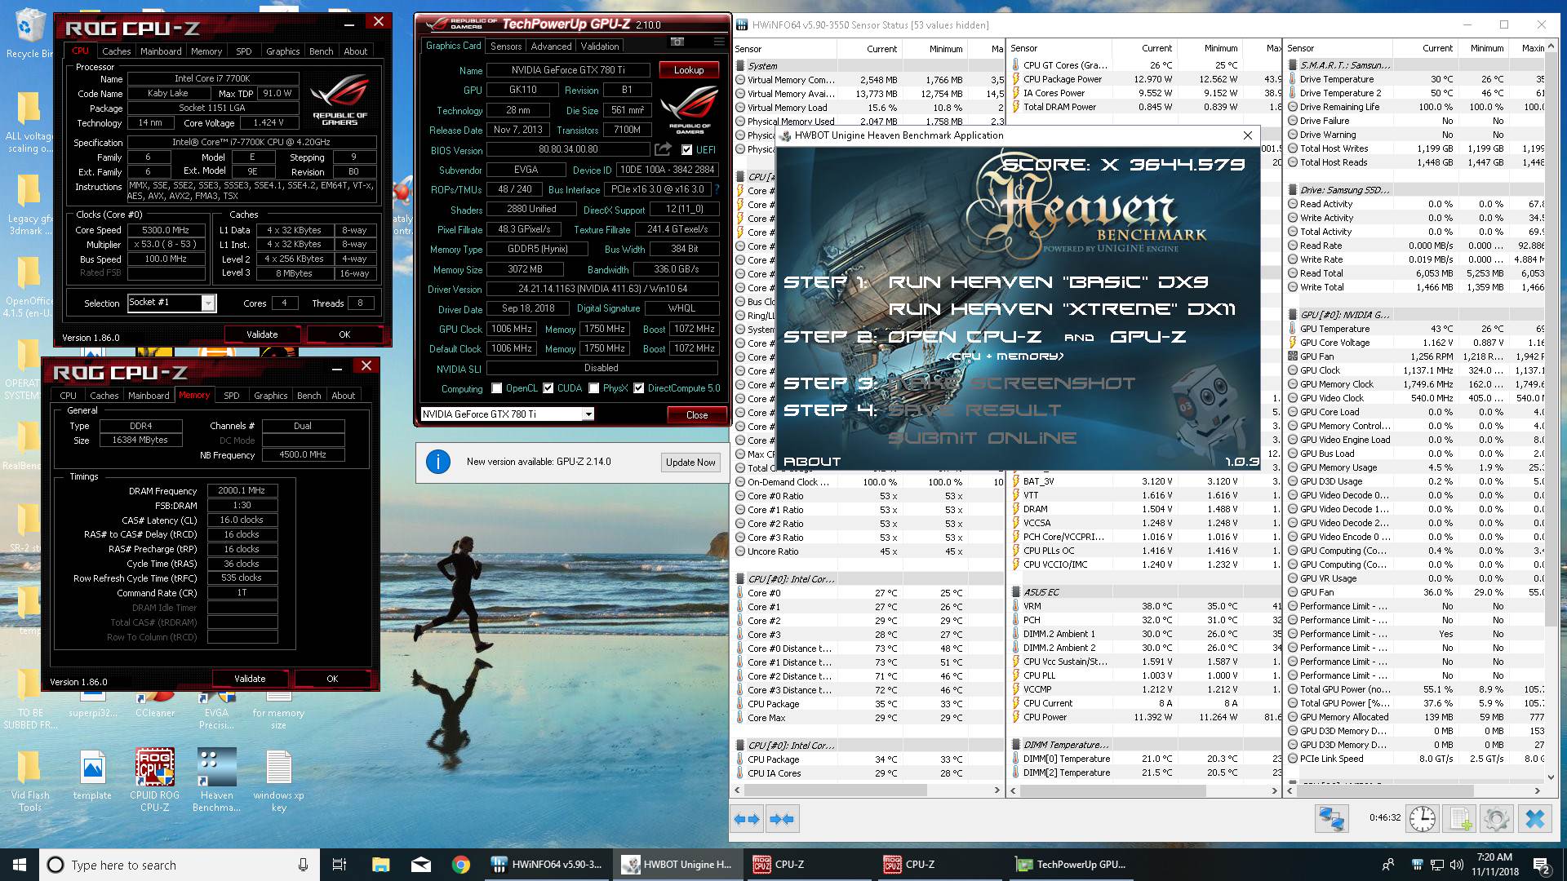Viewport: 1567px width, 881px height.
Task: Select Drive Remaining Life row in HWiNFO
Action: pyautogui.click(x=1416, y=107)
